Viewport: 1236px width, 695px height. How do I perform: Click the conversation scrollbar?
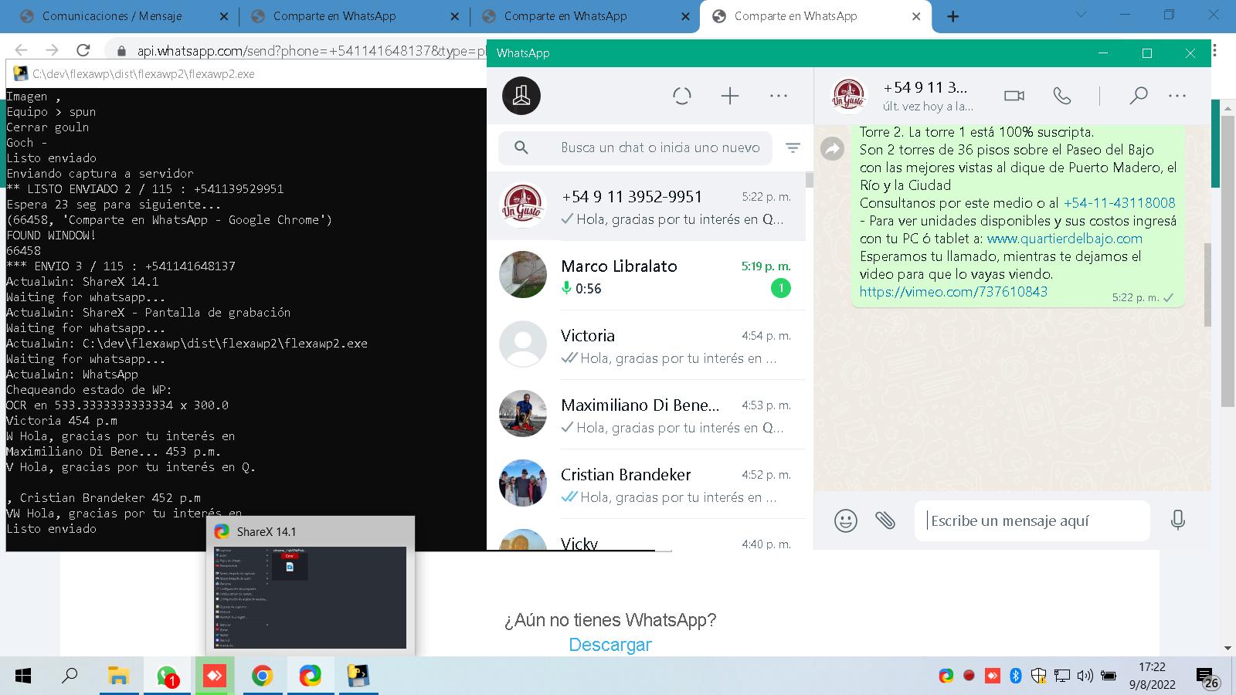[x=1207, y=286]
